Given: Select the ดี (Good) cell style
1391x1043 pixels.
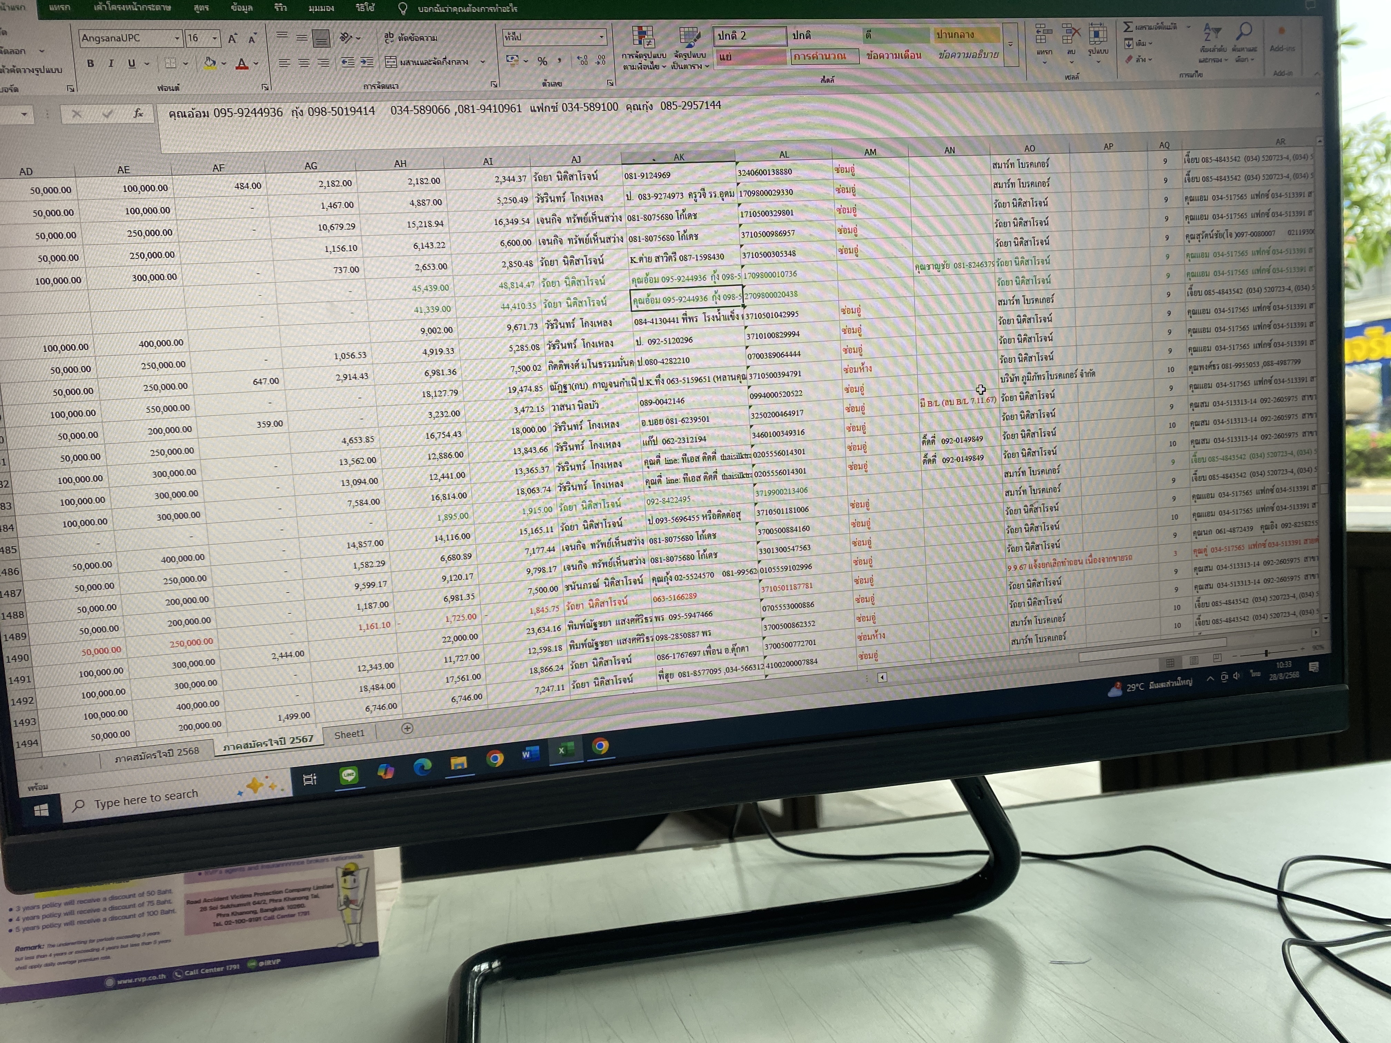Looking at the screenshot, I should coord(896,34).
